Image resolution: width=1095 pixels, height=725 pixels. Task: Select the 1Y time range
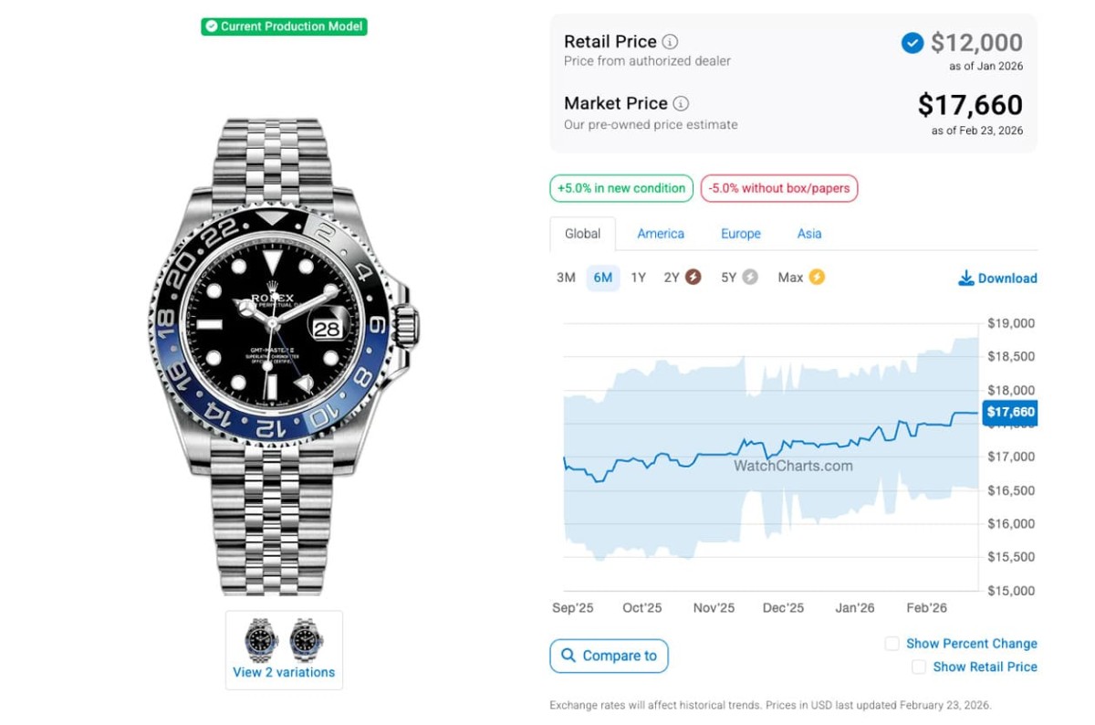point(638,278)
